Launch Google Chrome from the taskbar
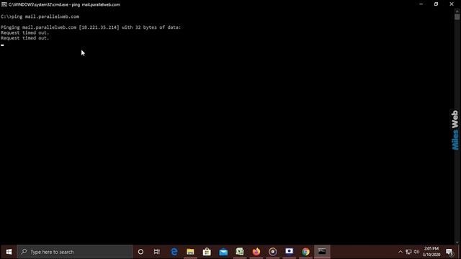Screen dimensions: 461x259 305,252
